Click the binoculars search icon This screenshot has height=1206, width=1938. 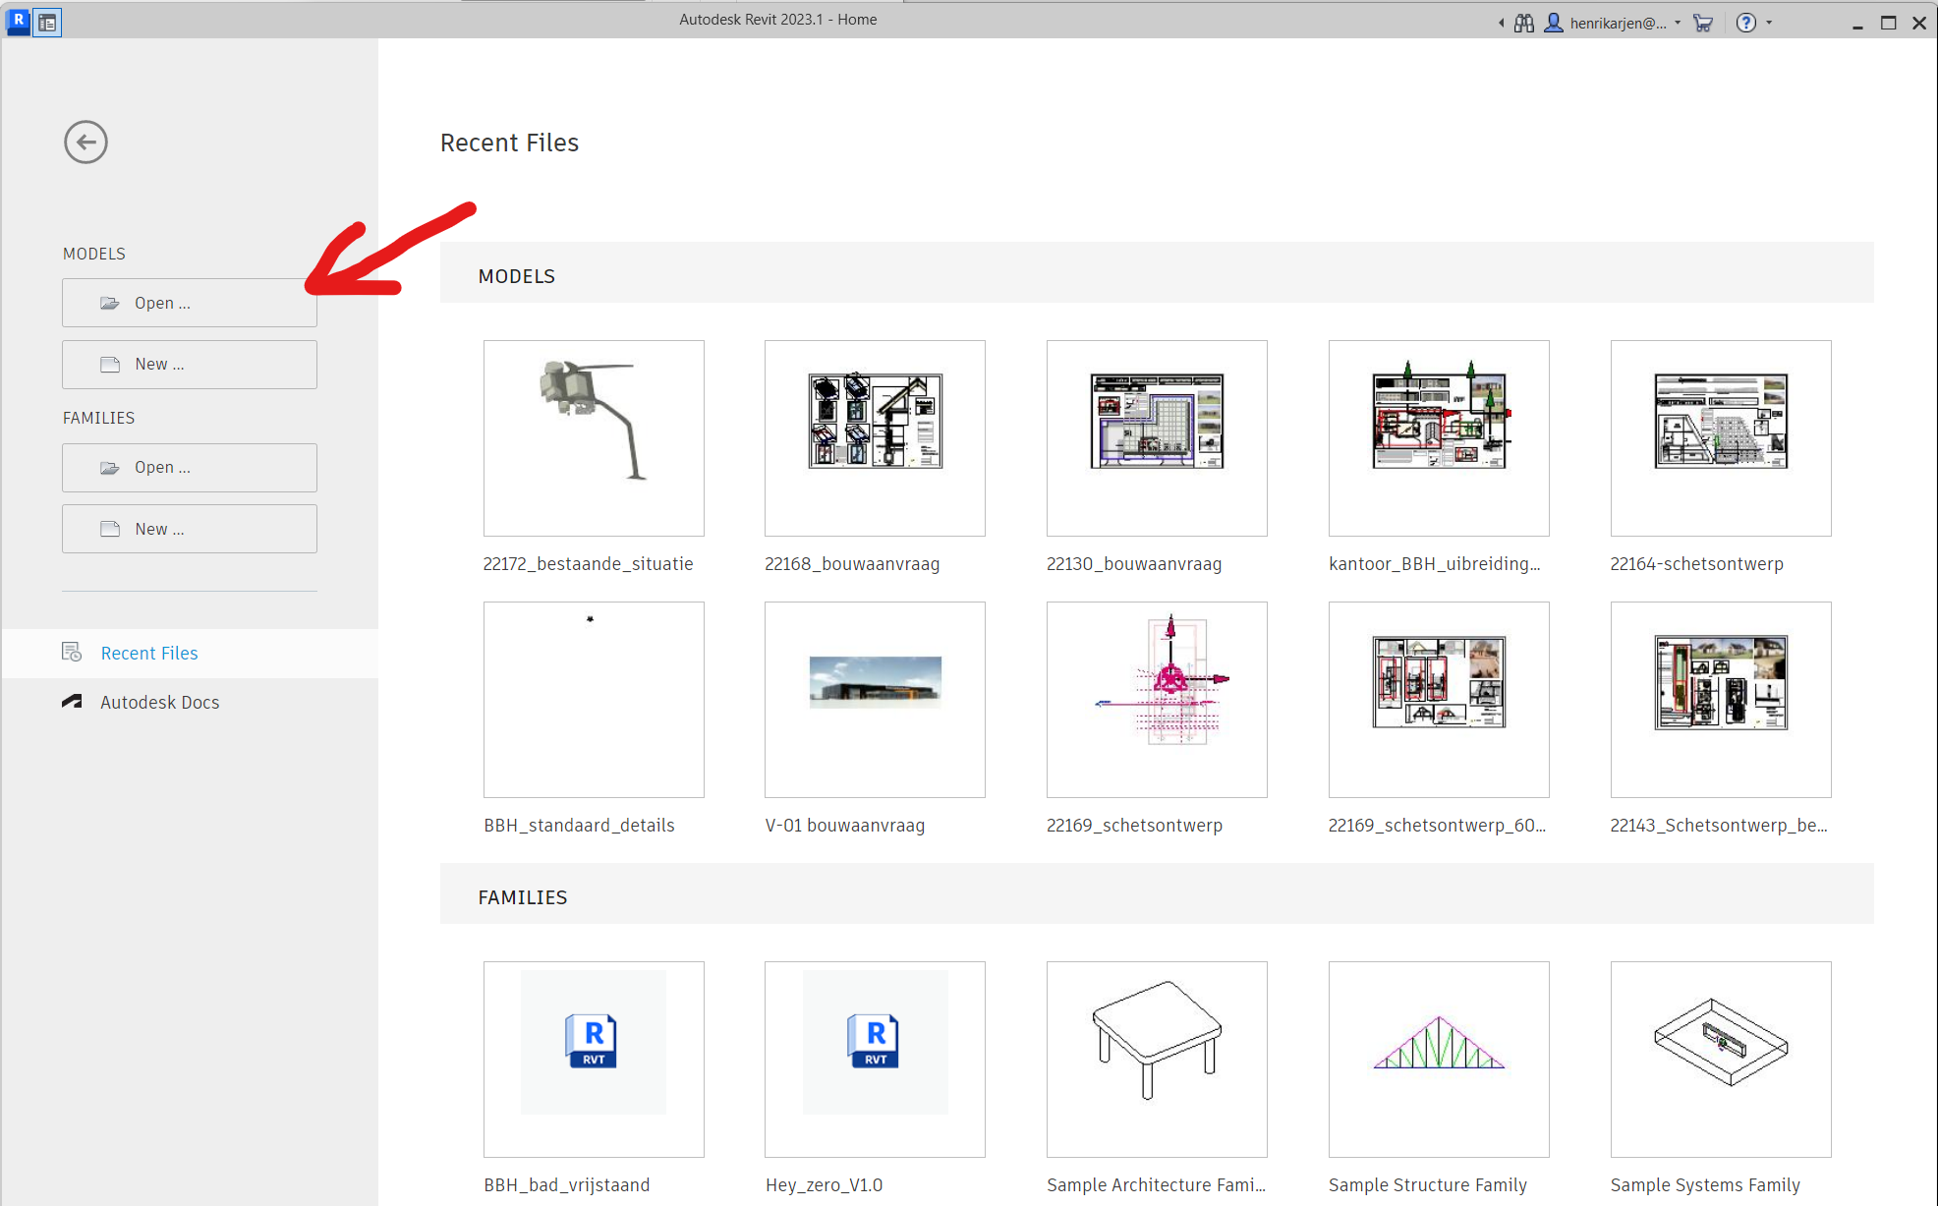click(1523, 23)
